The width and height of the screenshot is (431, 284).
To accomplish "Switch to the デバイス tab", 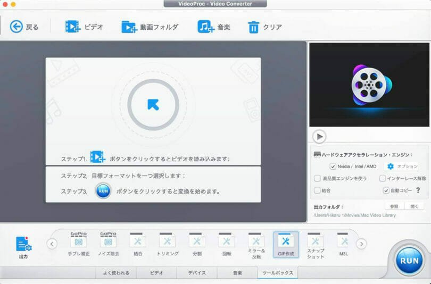I will pos(197,273).
